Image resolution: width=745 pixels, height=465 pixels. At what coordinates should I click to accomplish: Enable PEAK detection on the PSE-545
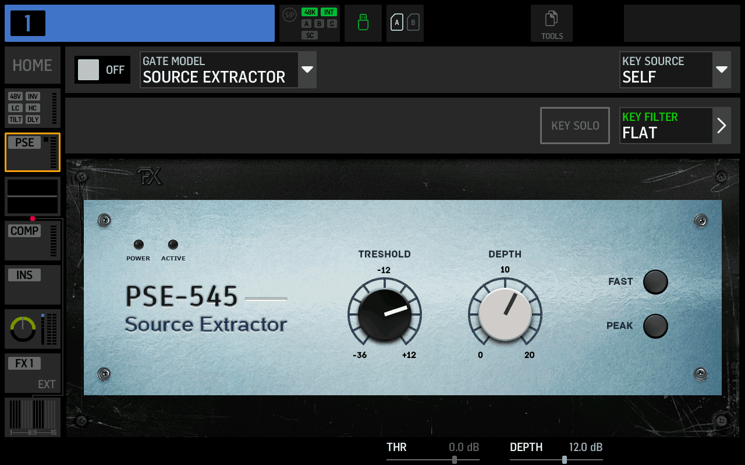(x=655, y=326)
